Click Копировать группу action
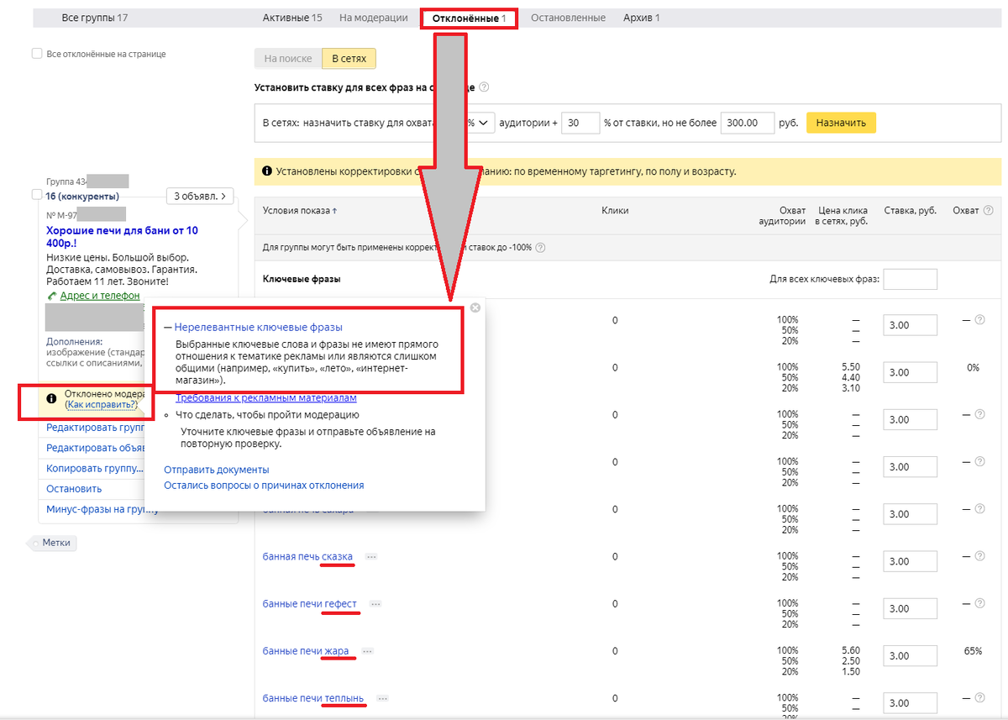 [93, 468]
